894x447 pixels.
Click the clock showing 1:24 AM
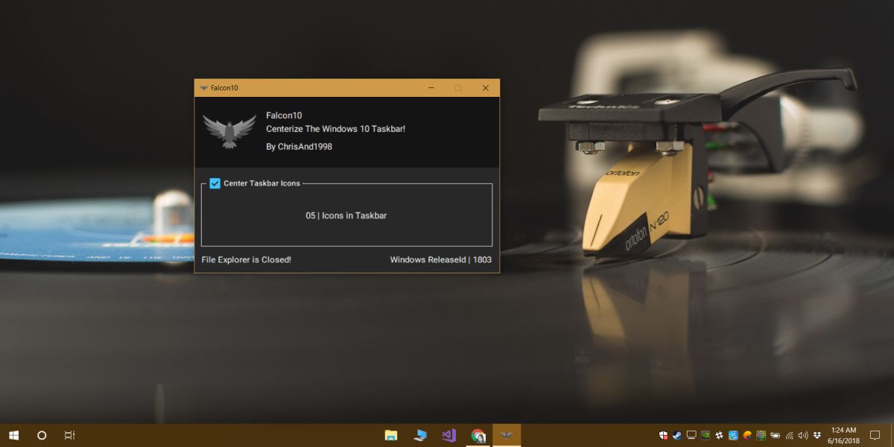844,435
